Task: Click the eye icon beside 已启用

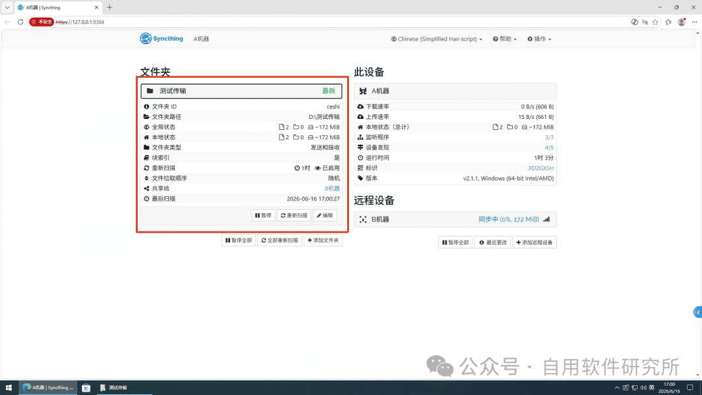Action: tap(317, 168)
